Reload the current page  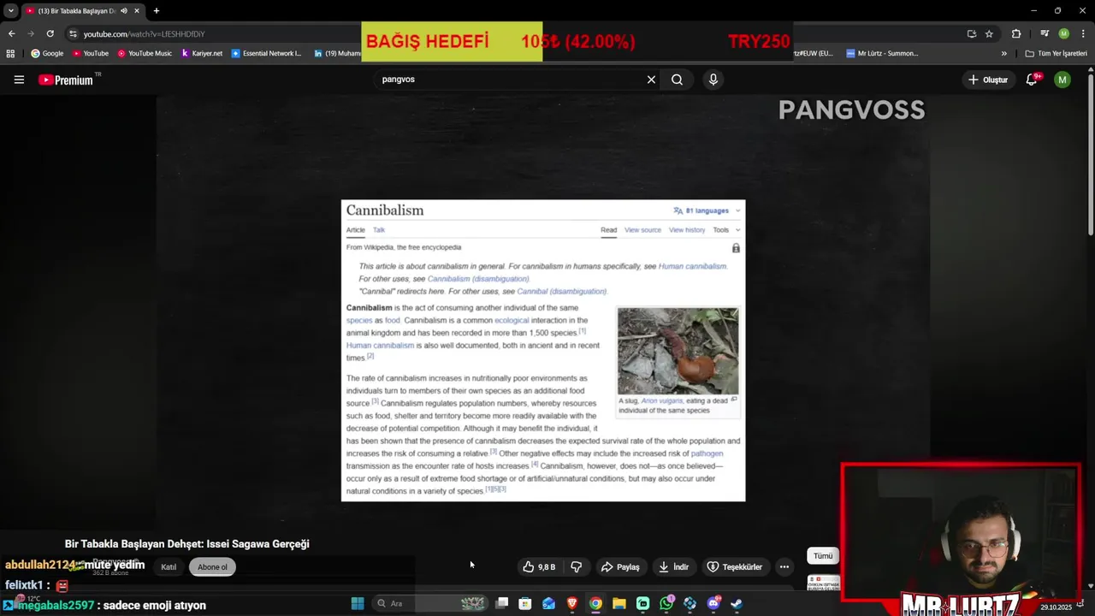(50, 33)
